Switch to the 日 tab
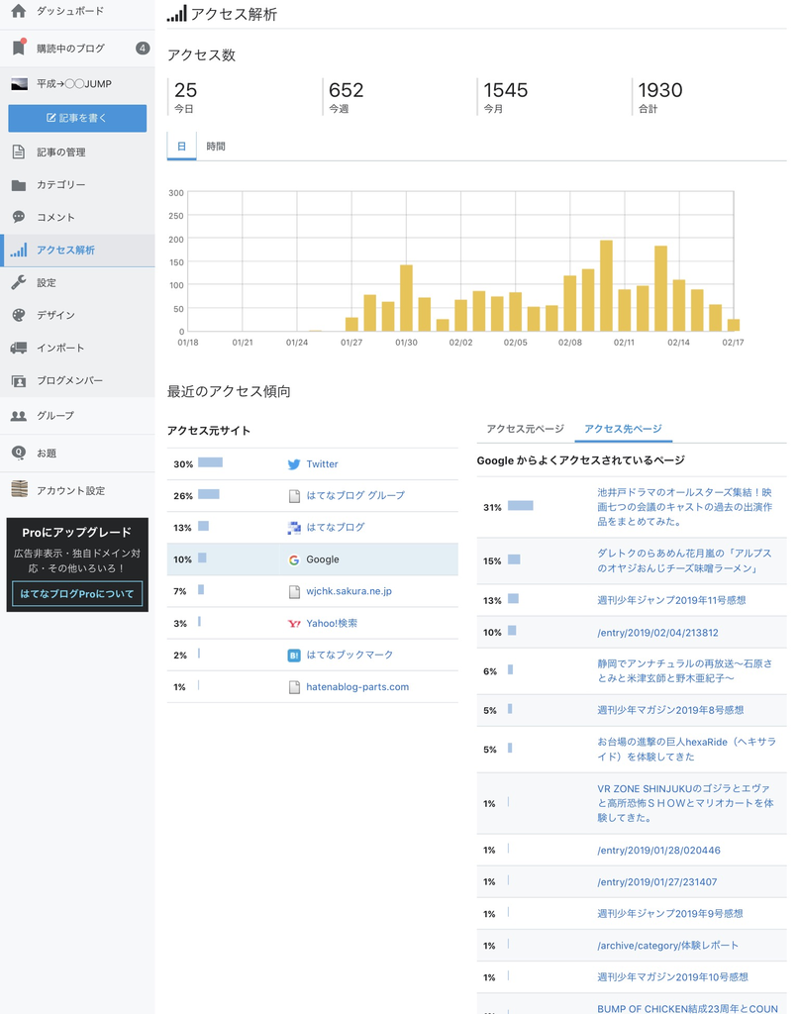 point(181,147)
